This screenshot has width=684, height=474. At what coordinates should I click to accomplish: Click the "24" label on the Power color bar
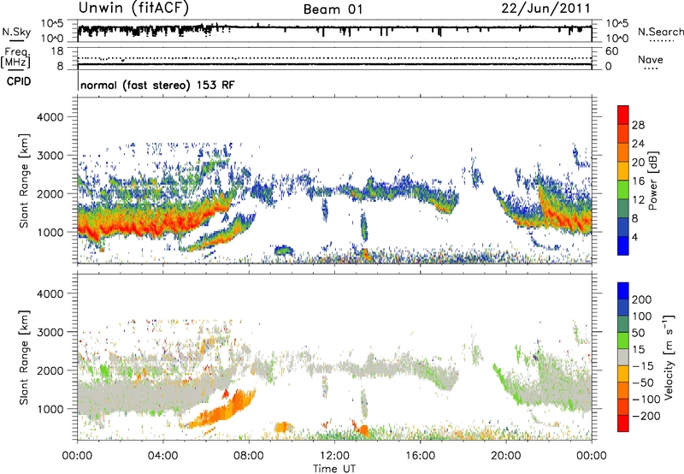point(638,144)
